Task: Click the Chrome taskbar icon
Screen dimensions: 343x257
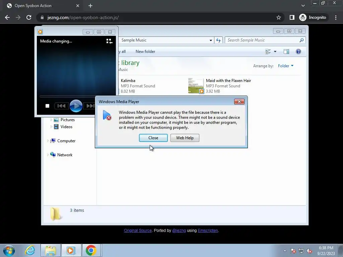Action: click(x=91, y=250)
